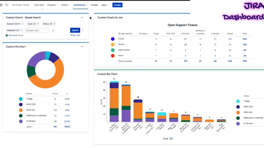Click Cloud Closed count 110

click(x=230, y=39)
